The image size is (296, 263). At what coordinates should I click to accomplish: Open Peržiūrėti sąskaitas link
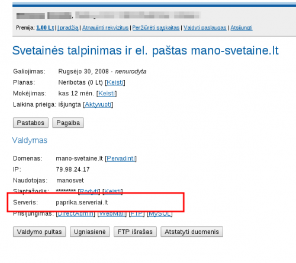point(156,28)
